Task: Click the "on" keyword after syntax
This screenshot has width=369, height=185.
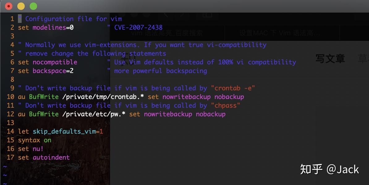Action: (47, 140)
